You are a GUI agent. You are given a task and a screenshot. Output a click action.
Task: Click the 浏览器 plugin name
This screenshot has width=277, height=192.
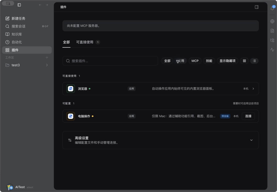tap(82, 89)
